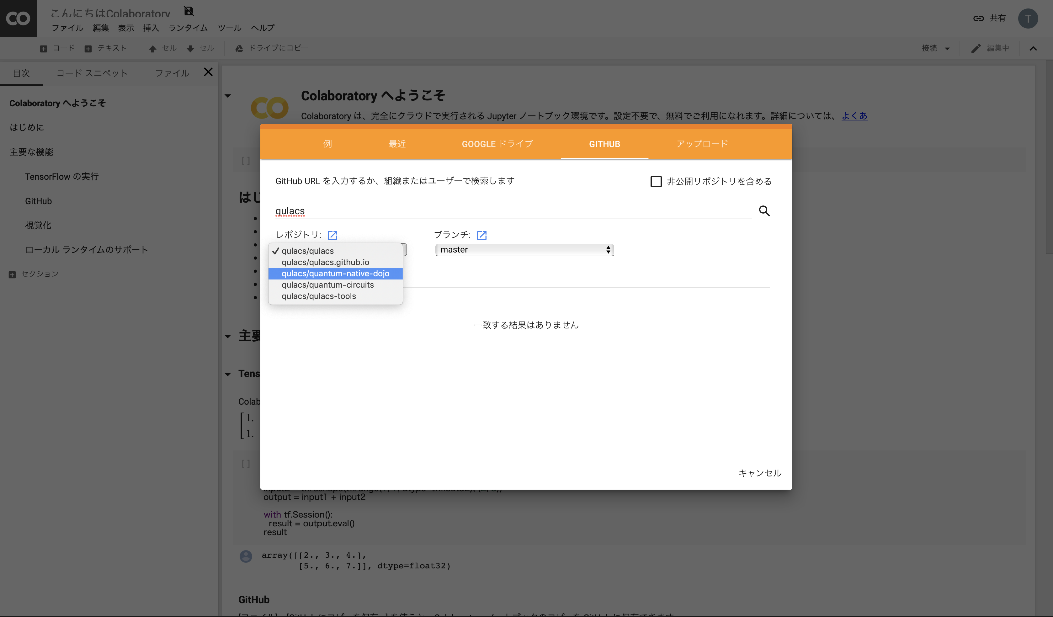Viewport: 1053px width, 617px height.
Task: Open the master branch dropdown
Action: click(x=524, y=250)
